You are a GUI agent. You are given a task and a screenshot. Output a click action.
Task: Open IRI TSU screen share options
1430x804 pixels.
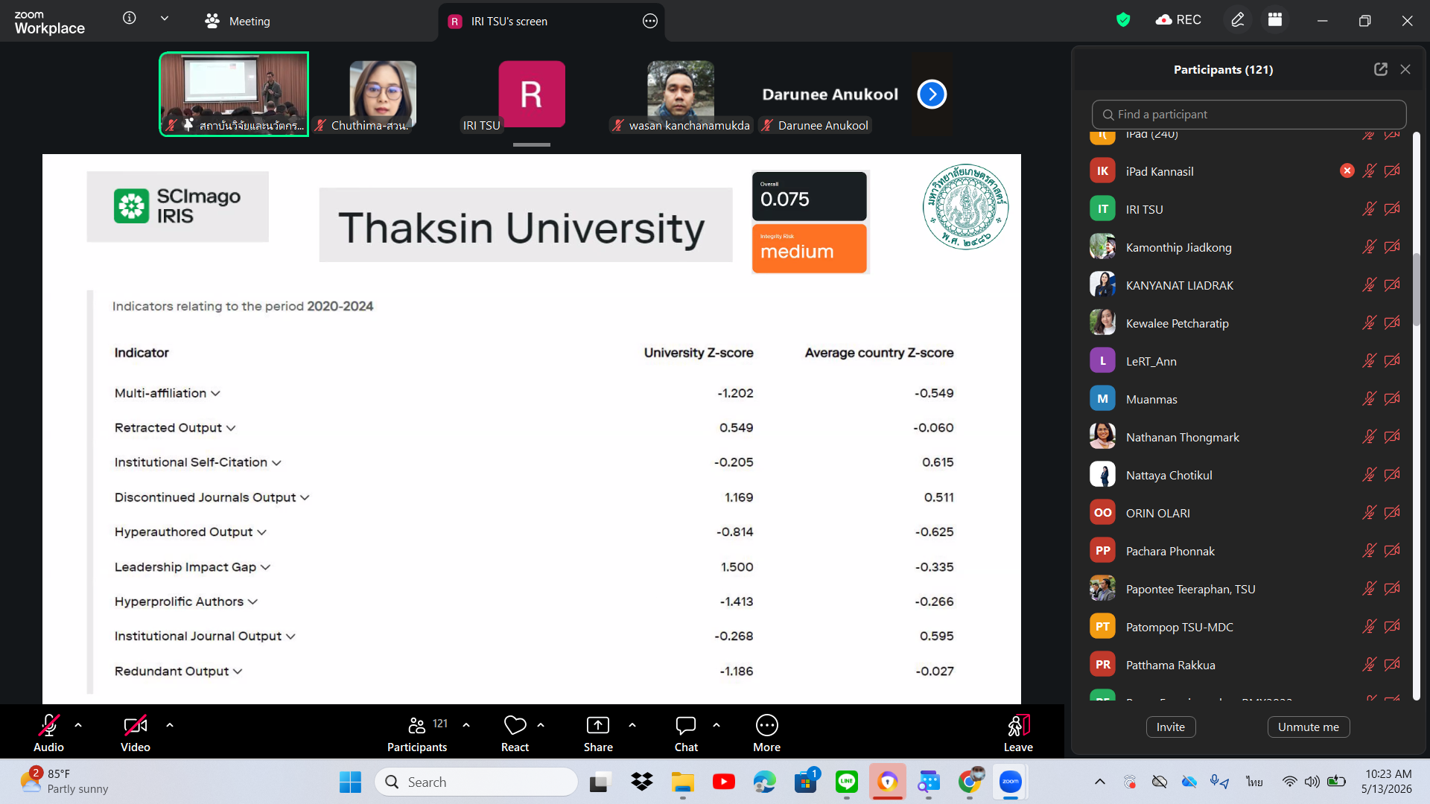click(x=650, y=21)
